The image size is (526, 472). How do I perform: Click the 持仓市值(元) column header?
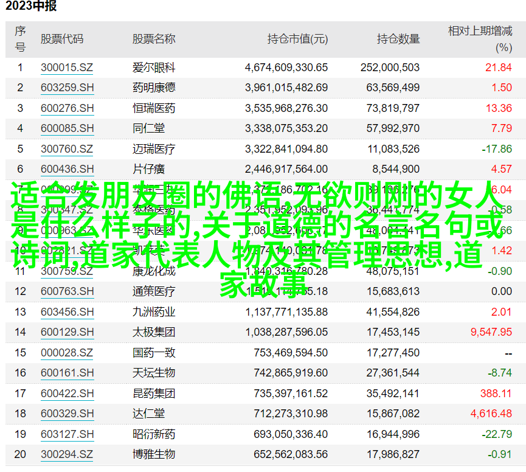click(297, 40)
